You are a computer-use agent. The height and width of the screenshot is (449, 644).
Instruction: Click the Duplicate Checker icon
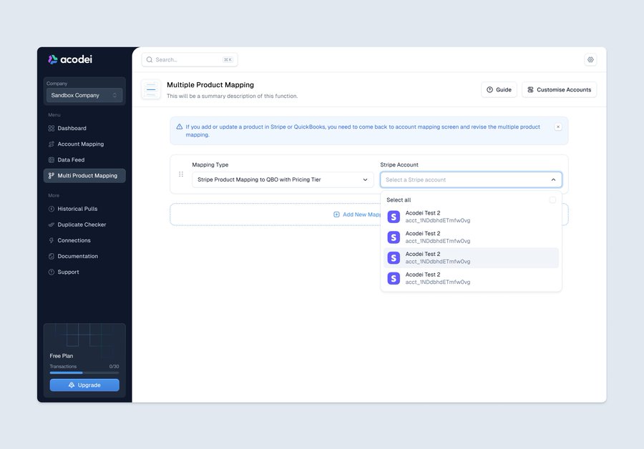tap(52, 224)
